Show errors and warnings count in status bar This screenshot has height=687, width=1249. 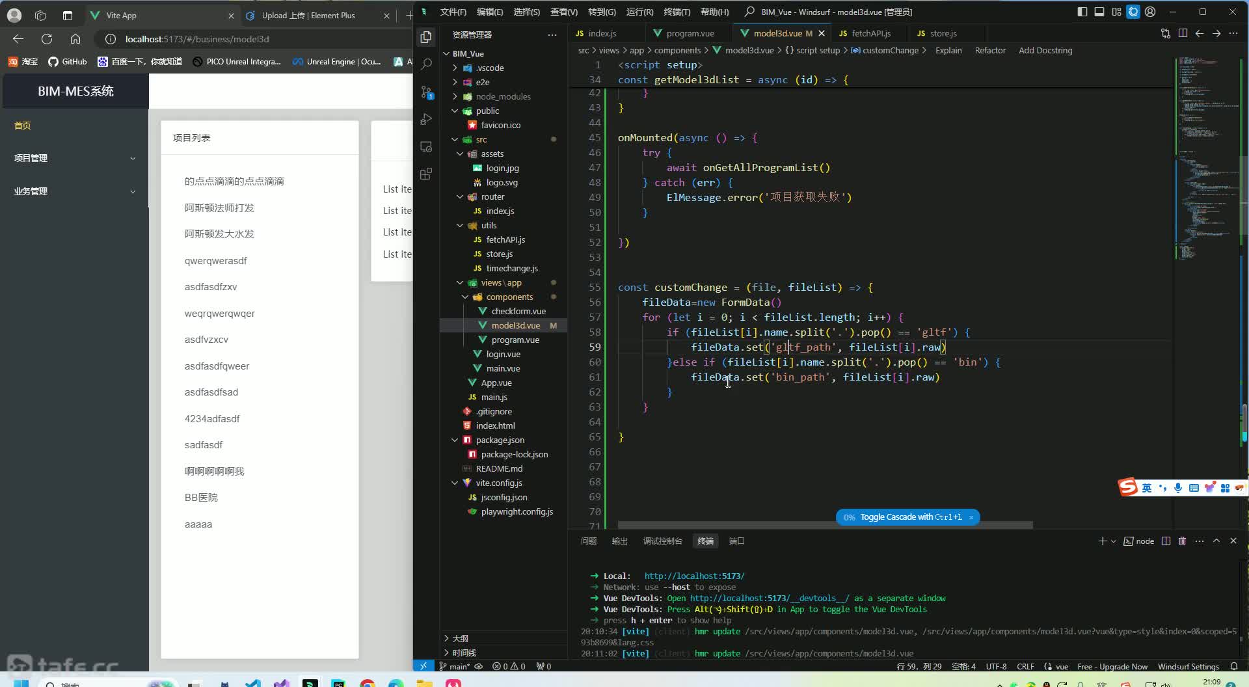pyautogui.click(x=509, y=666)
